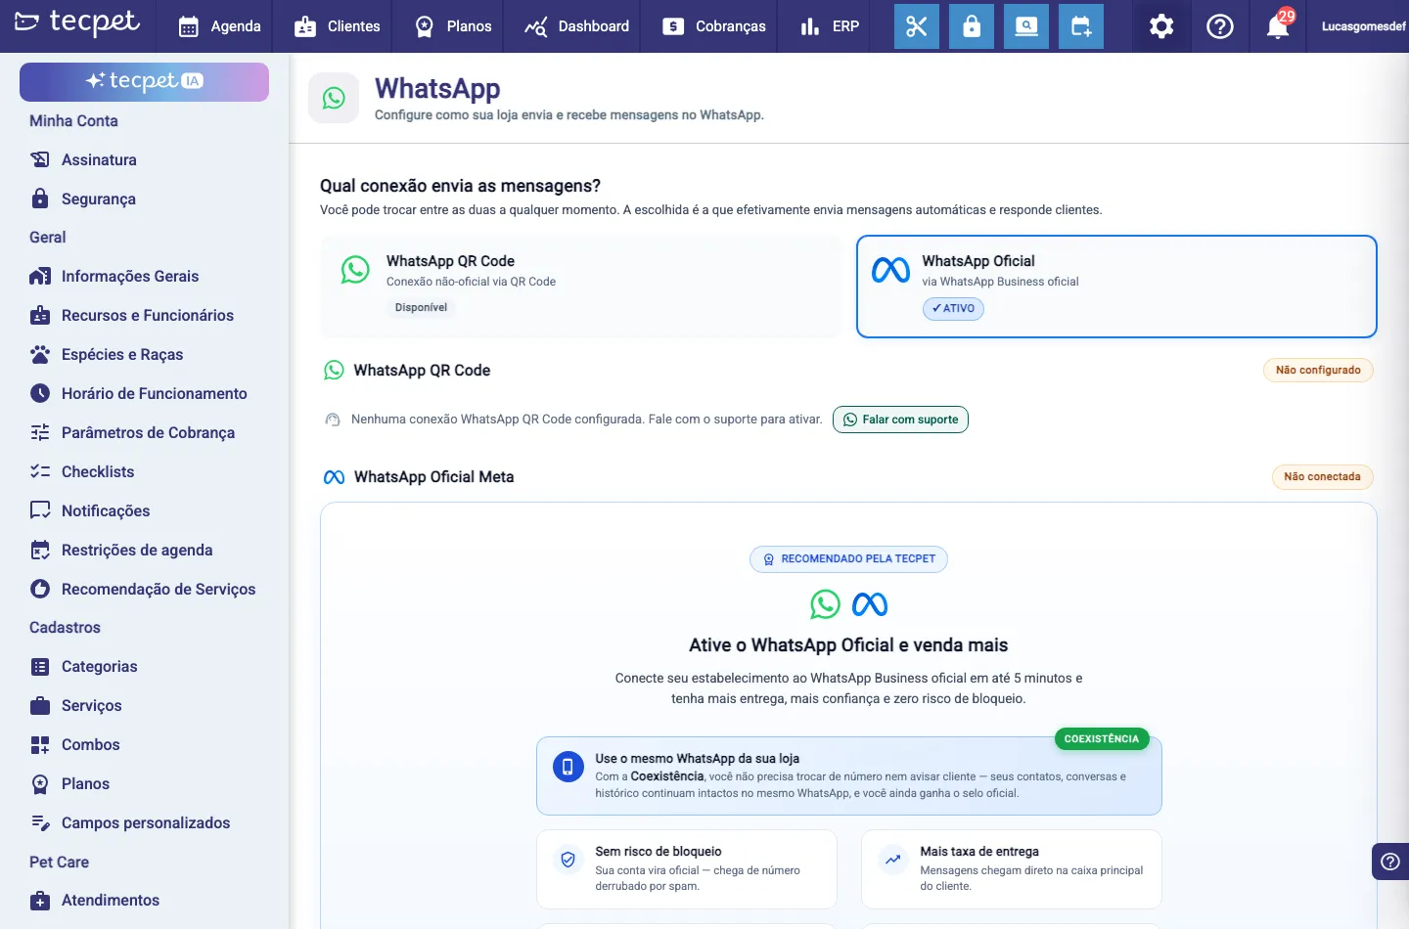This screenshot has height=929, width=1409.
Task: Open the Lucasgomesdef user account menu
Action: pyautogui.click(x=1363, y=26)
